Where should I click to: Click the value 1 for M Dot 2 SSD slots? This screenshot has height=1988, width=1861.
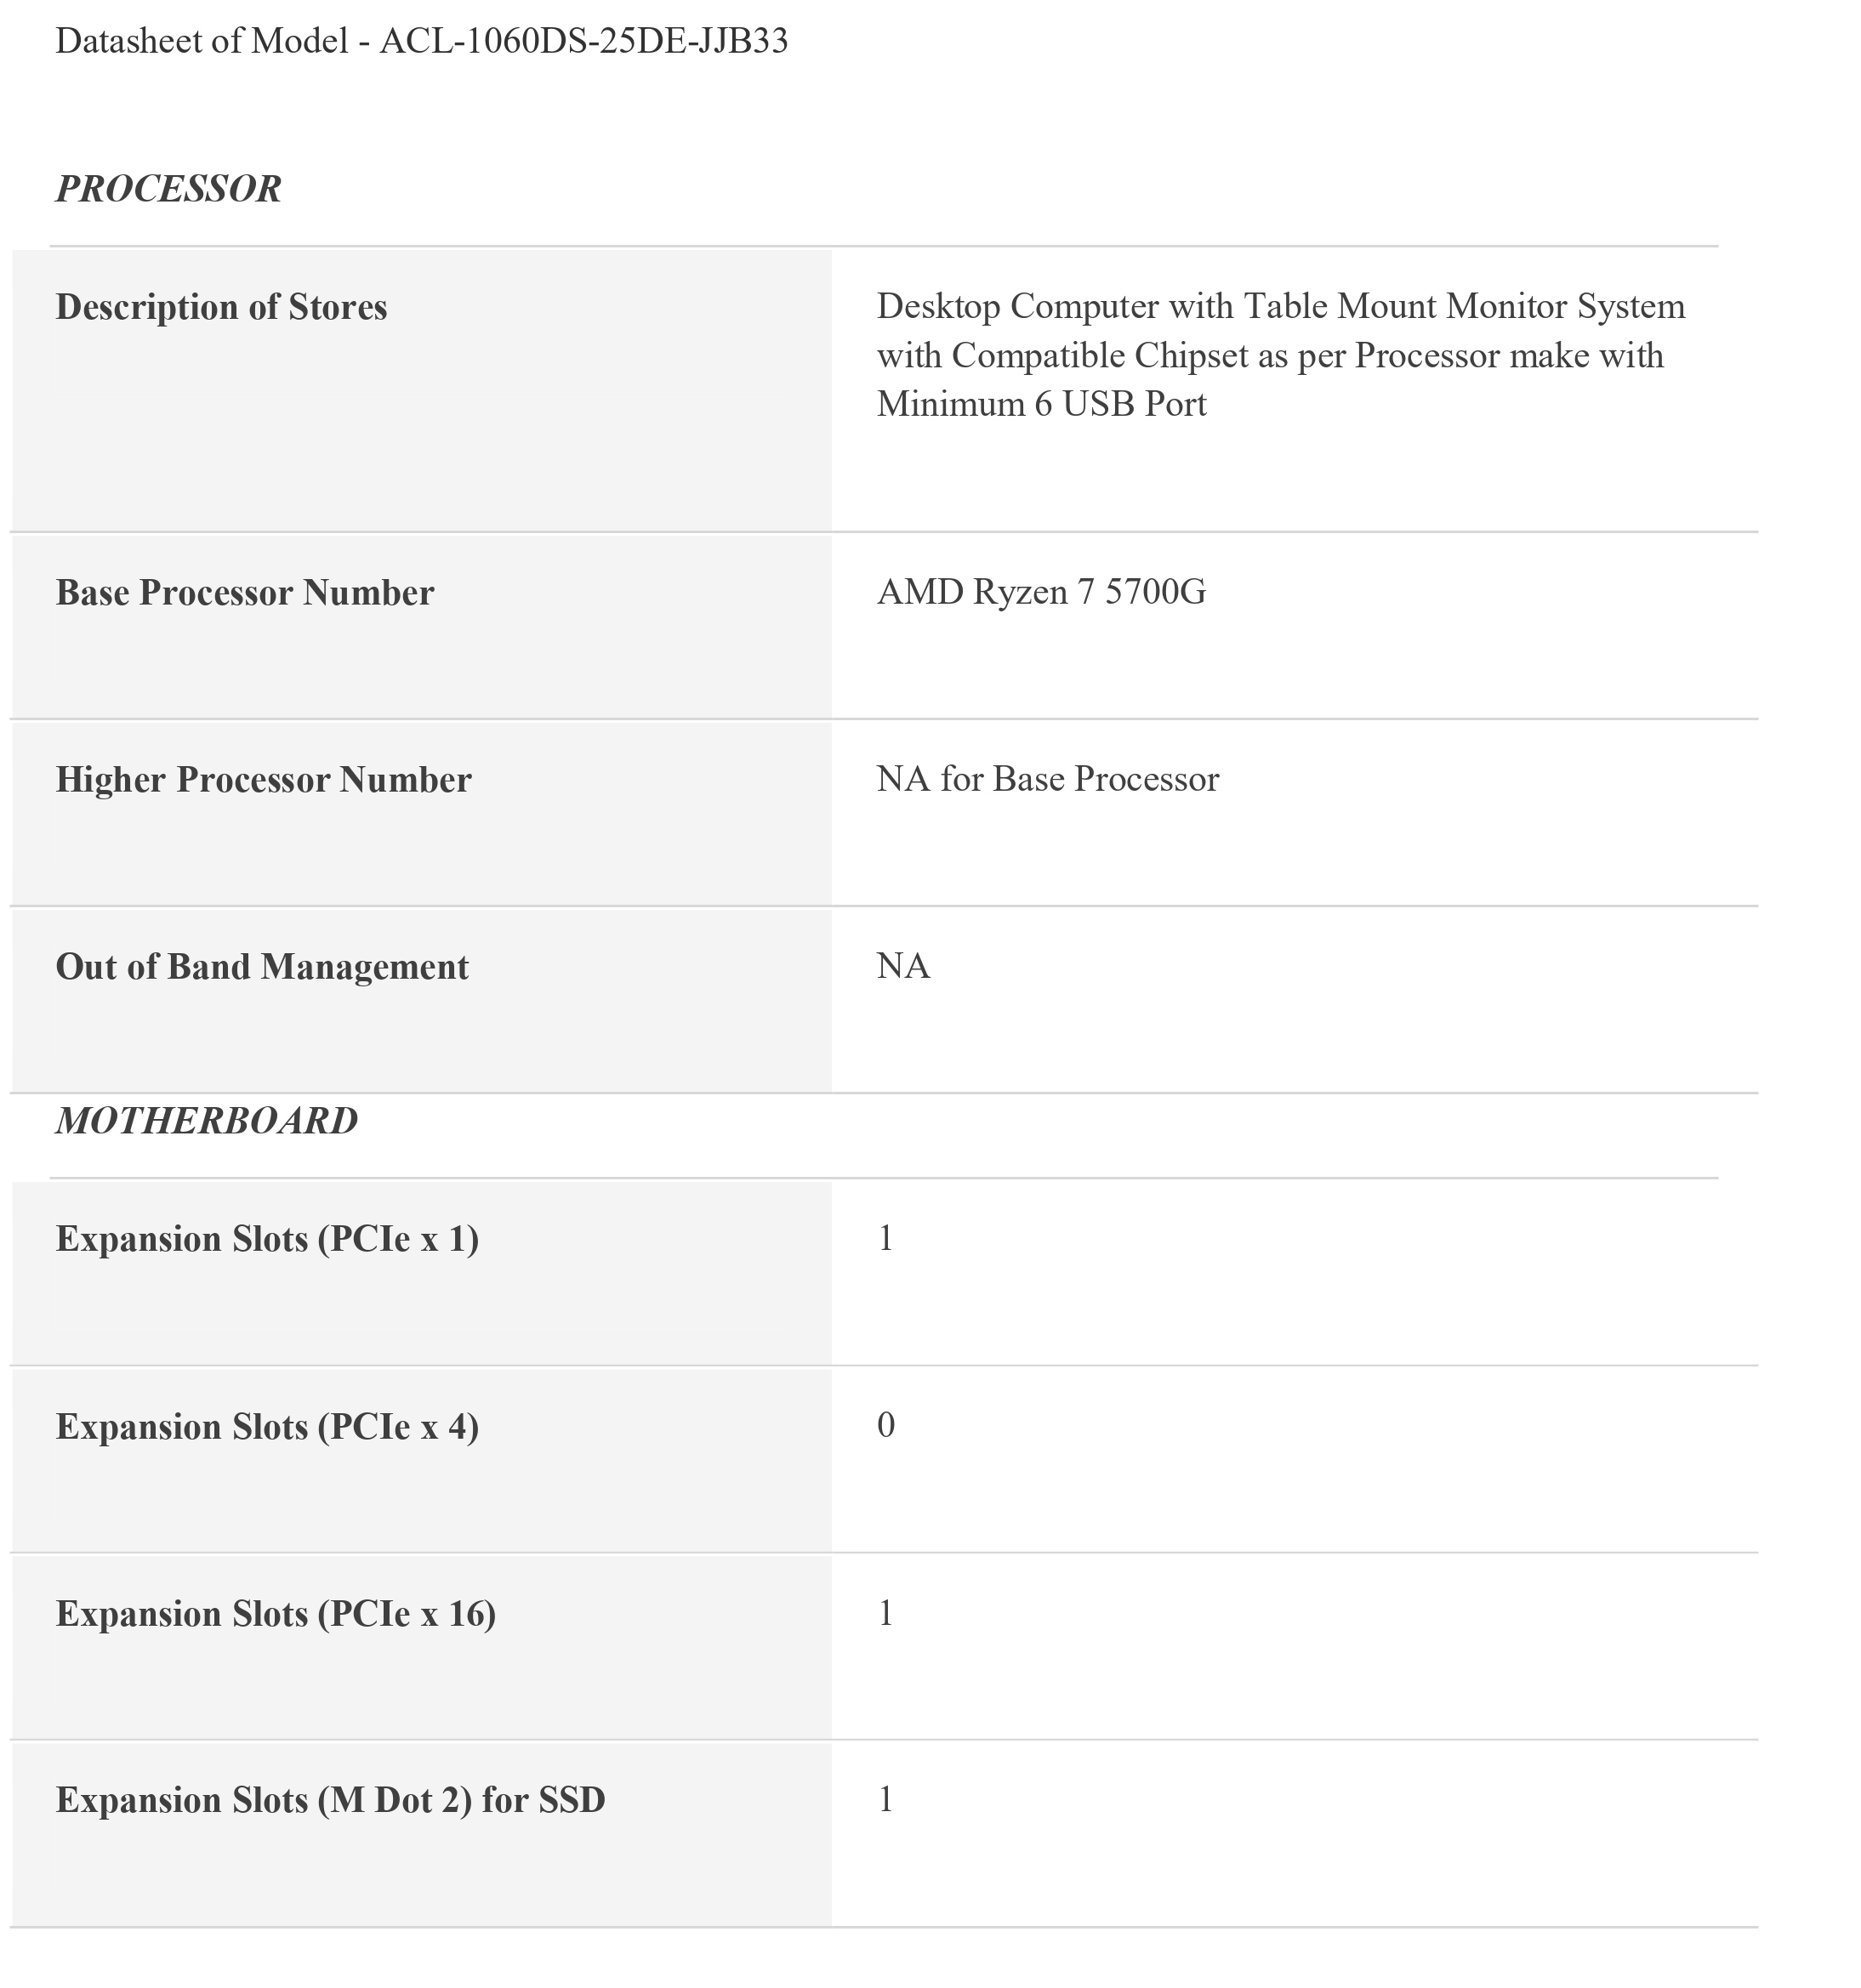point(885,1800)
